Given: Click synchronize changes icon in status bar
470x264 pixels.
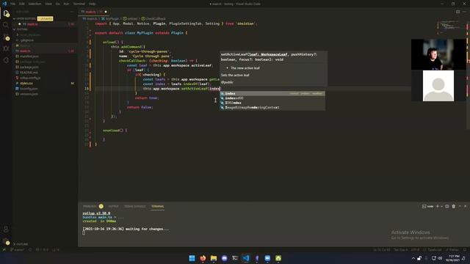Looking at the screenshot, I should coord(30,249).
